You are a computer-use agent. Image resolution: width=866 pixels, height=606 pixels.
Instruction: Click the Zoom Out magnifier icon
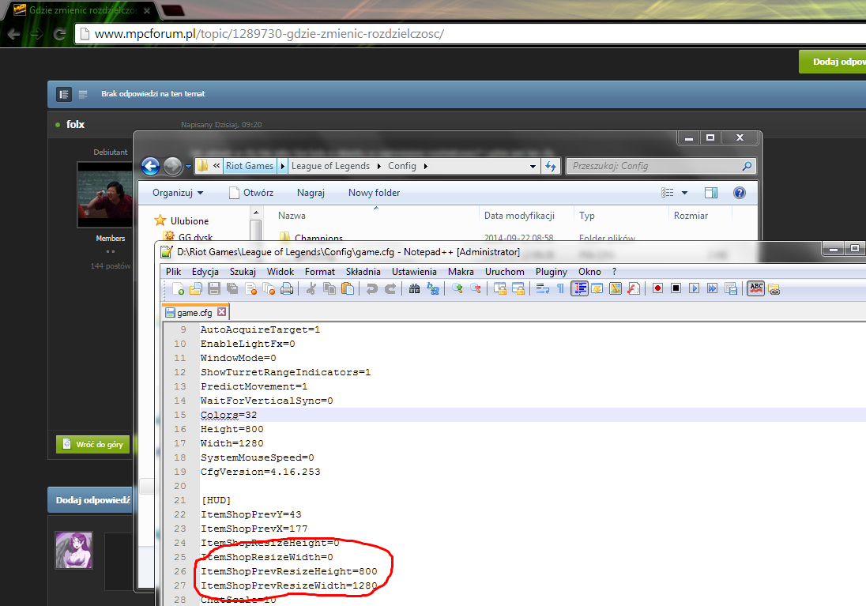(475, 288)
